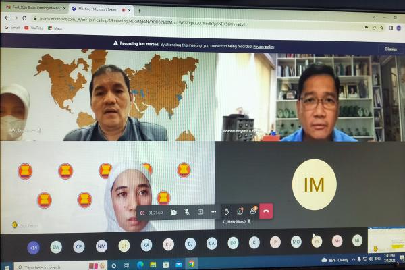Viewport: 405px width, 270px height.
Task: Click the screen preview thumbnail beside avatars
Action: [x=386, y=240]
